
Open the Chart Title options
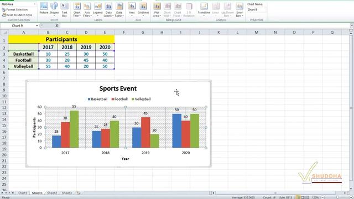coord(77,9)
